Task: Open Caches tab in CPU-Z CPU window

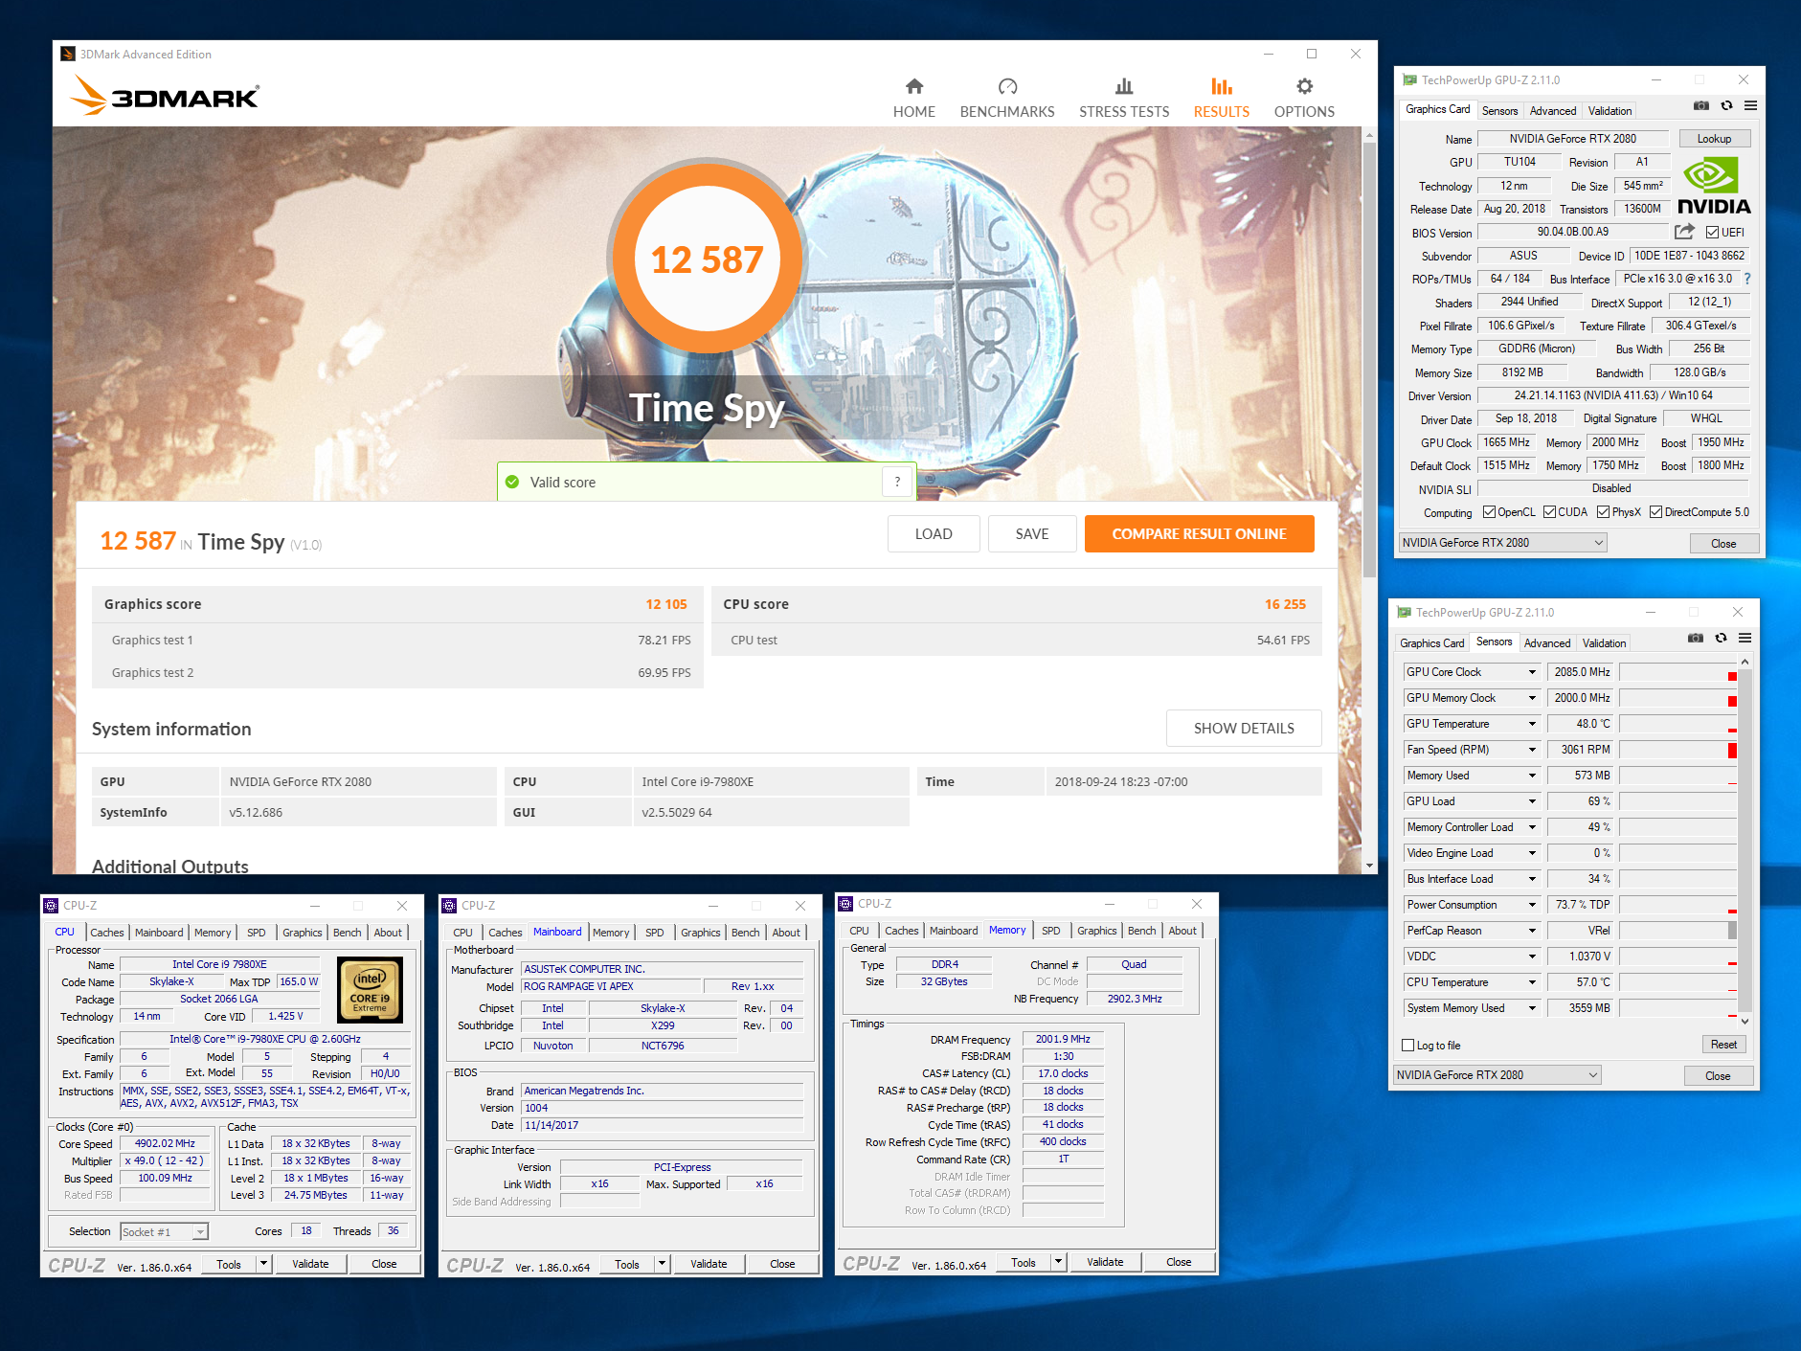Action: (x=107, y=933)
